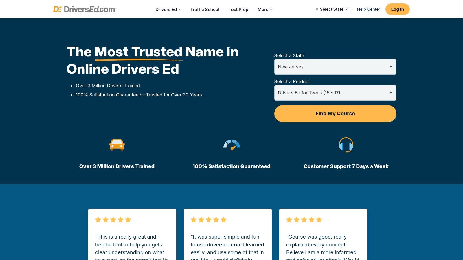Click review card starting 'Course was good'
The image size is (463, 260).
click(x=323, y=234)
